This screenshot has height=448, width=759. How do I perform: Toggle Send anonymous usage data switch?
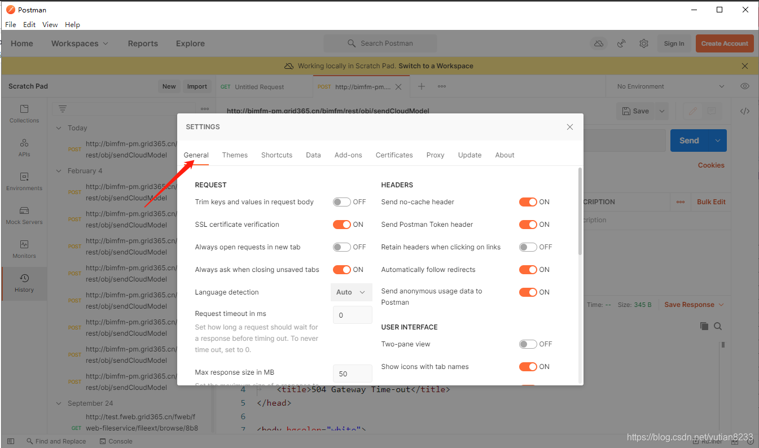tap(528, 292)
